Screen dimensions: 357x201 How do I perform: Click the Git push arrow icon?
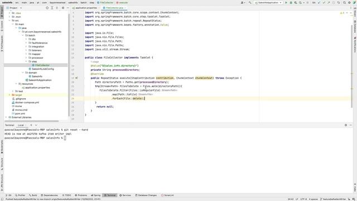click(x=329, y=2)
